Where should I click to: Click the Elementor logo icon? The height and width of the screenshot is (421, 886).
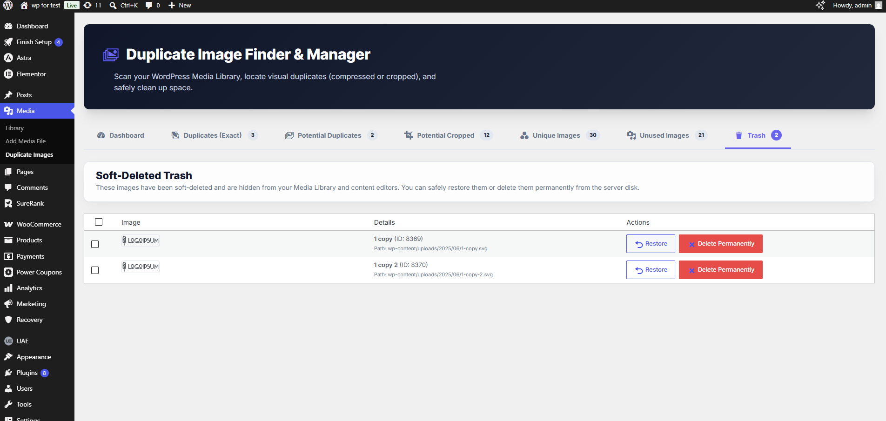click(x=8, y=74)
